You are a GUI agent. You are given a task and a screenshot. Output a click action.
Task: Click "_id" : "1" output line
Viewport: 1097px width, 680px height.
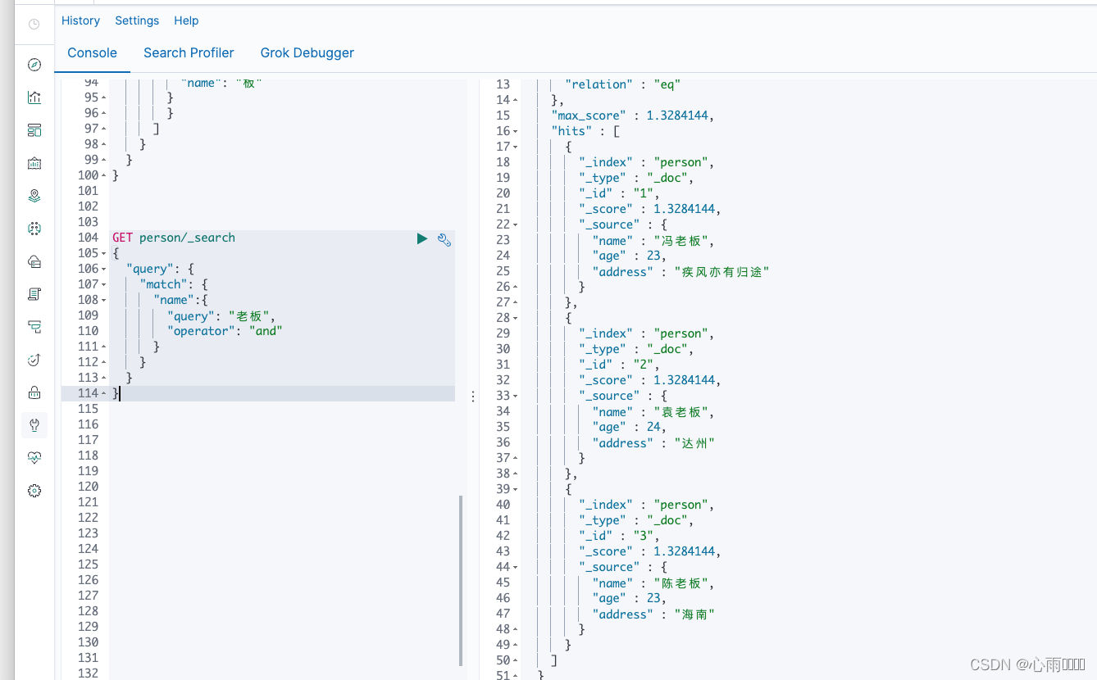click(619, 193)
